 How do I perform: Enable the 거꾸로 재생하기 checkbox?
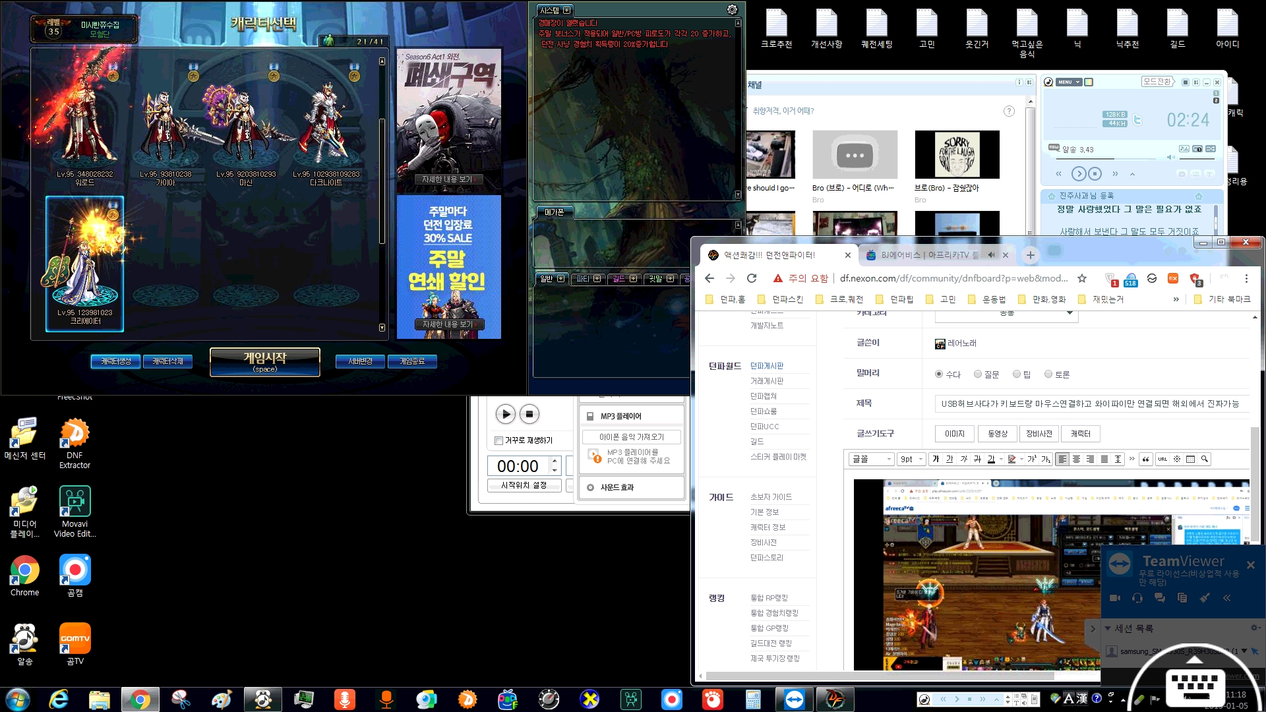tap(499, 440)
